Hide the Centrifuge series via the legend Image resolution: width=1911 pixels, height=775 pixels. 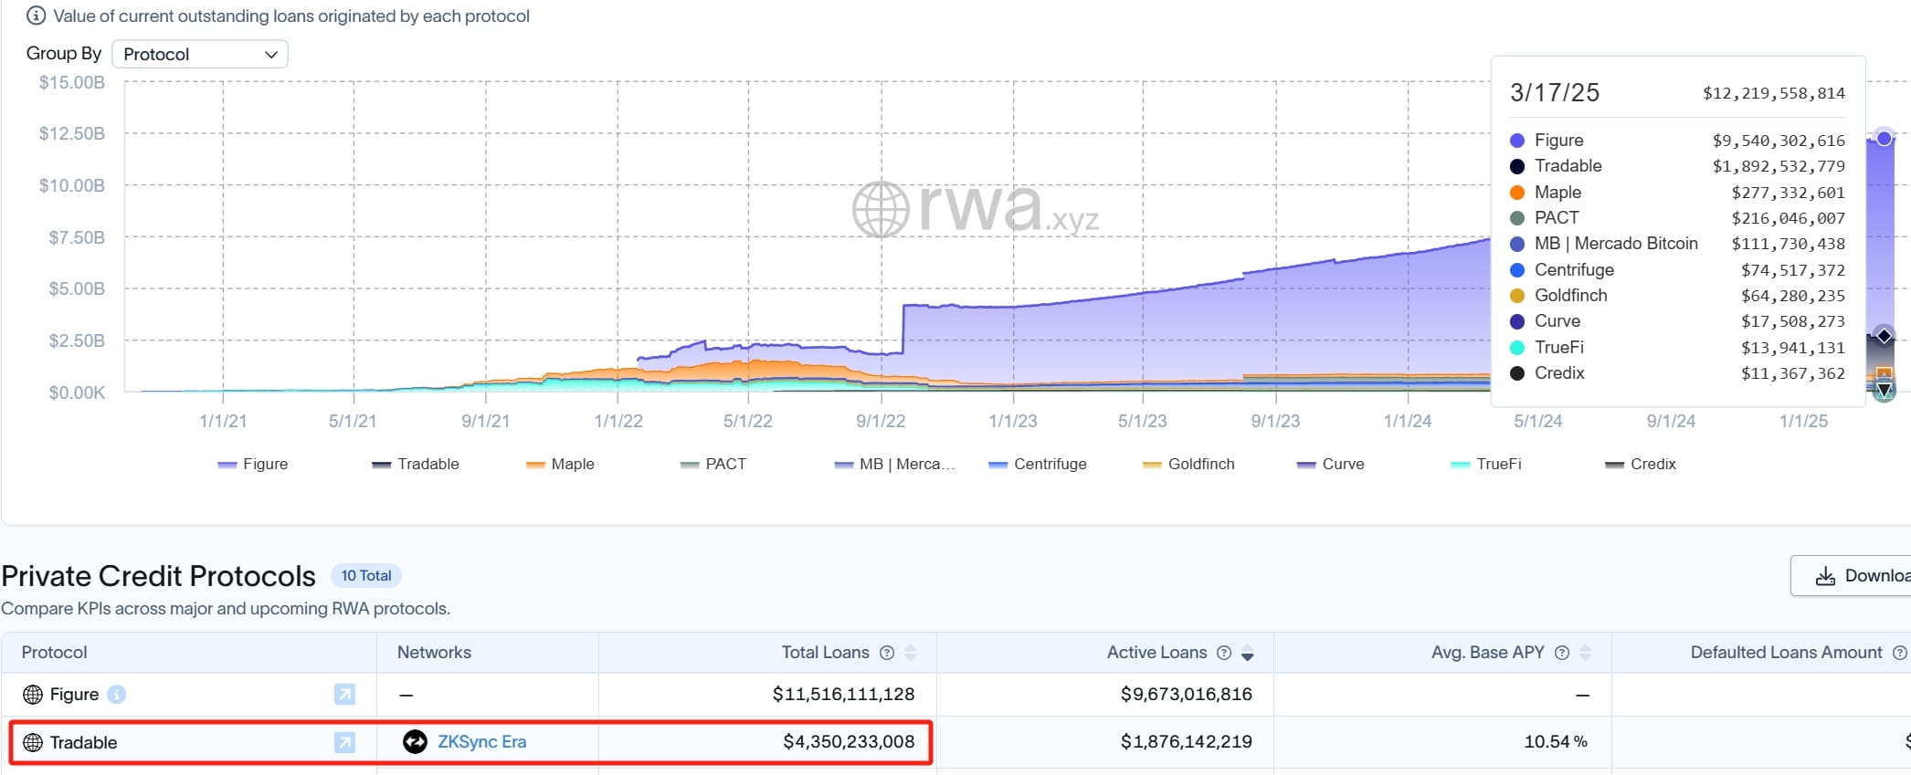1038,464
